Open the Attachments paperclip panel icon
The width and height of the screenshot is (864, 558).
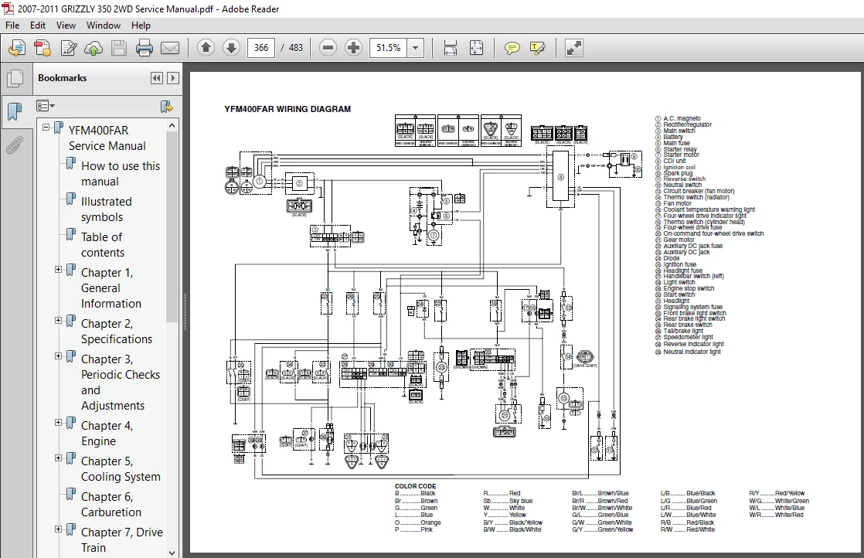15,145
